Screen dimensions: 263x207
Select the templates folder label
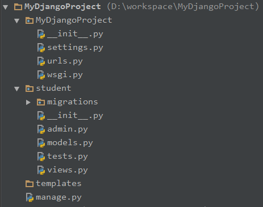[x=59, y=184]
